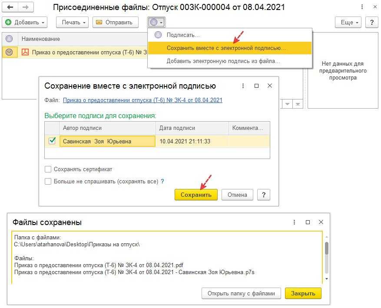This screenshot has height=308, width=381.
Task: Click the signature status icon in file row
Action: pos(9,52)
